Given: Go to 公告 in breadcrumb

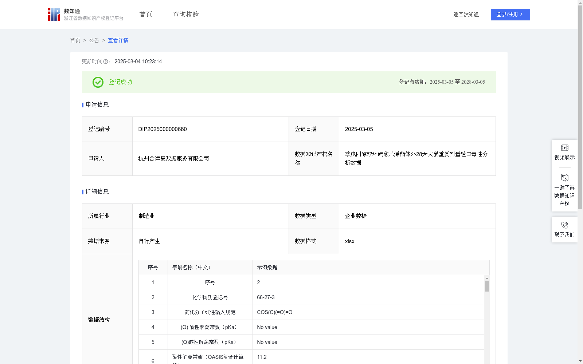Looking at the screenshot, I should click(x=94, y=40).
